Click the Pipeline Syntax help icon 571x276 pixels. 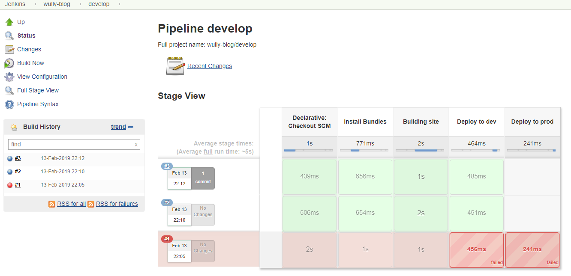tap(9, 104)
